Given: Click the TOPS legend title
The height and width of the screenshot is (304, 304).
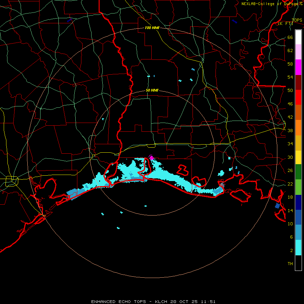Looking at the screenshot, I should (297, 20).
